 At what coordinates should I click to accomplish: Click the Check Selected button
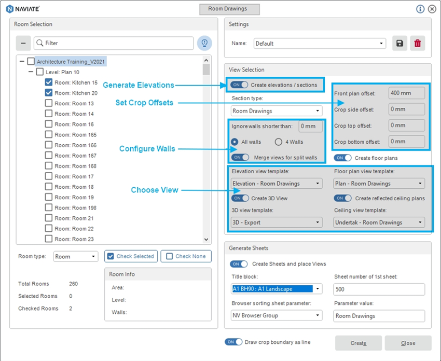[x=131, y=256]
